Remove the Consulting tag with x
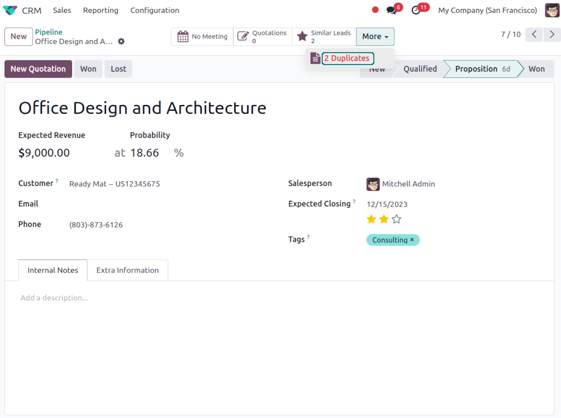 [412, 240]
